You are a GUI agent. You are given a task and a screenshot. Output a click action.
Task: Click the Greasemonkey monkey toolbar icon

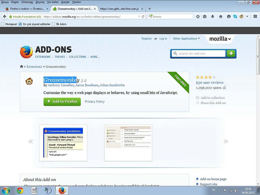(x=241, y=17)
